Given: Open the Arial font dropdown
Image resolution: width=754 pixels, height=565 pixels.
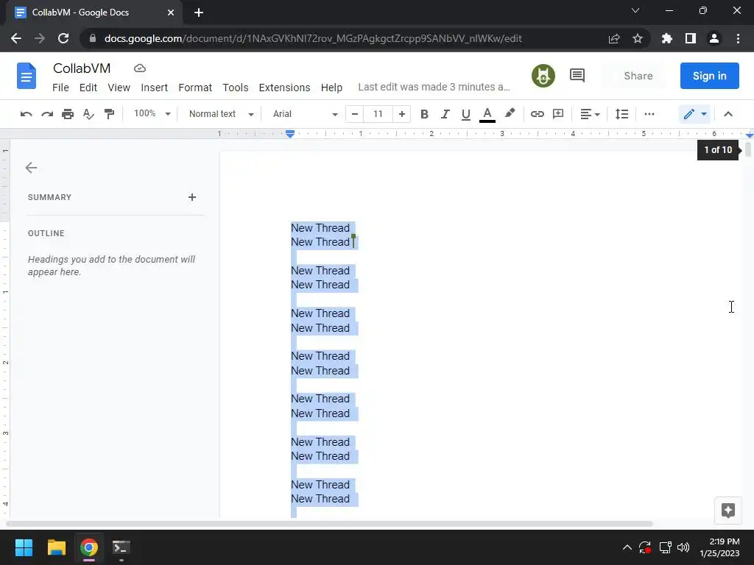Looking at the screenshot, I should 306,114.
